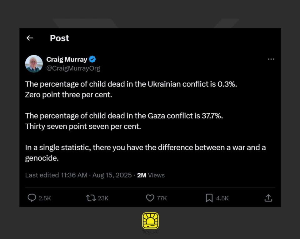300x239 pixels.
Task: Click the reply speech bubble icon
Action: tap(32, 198)
